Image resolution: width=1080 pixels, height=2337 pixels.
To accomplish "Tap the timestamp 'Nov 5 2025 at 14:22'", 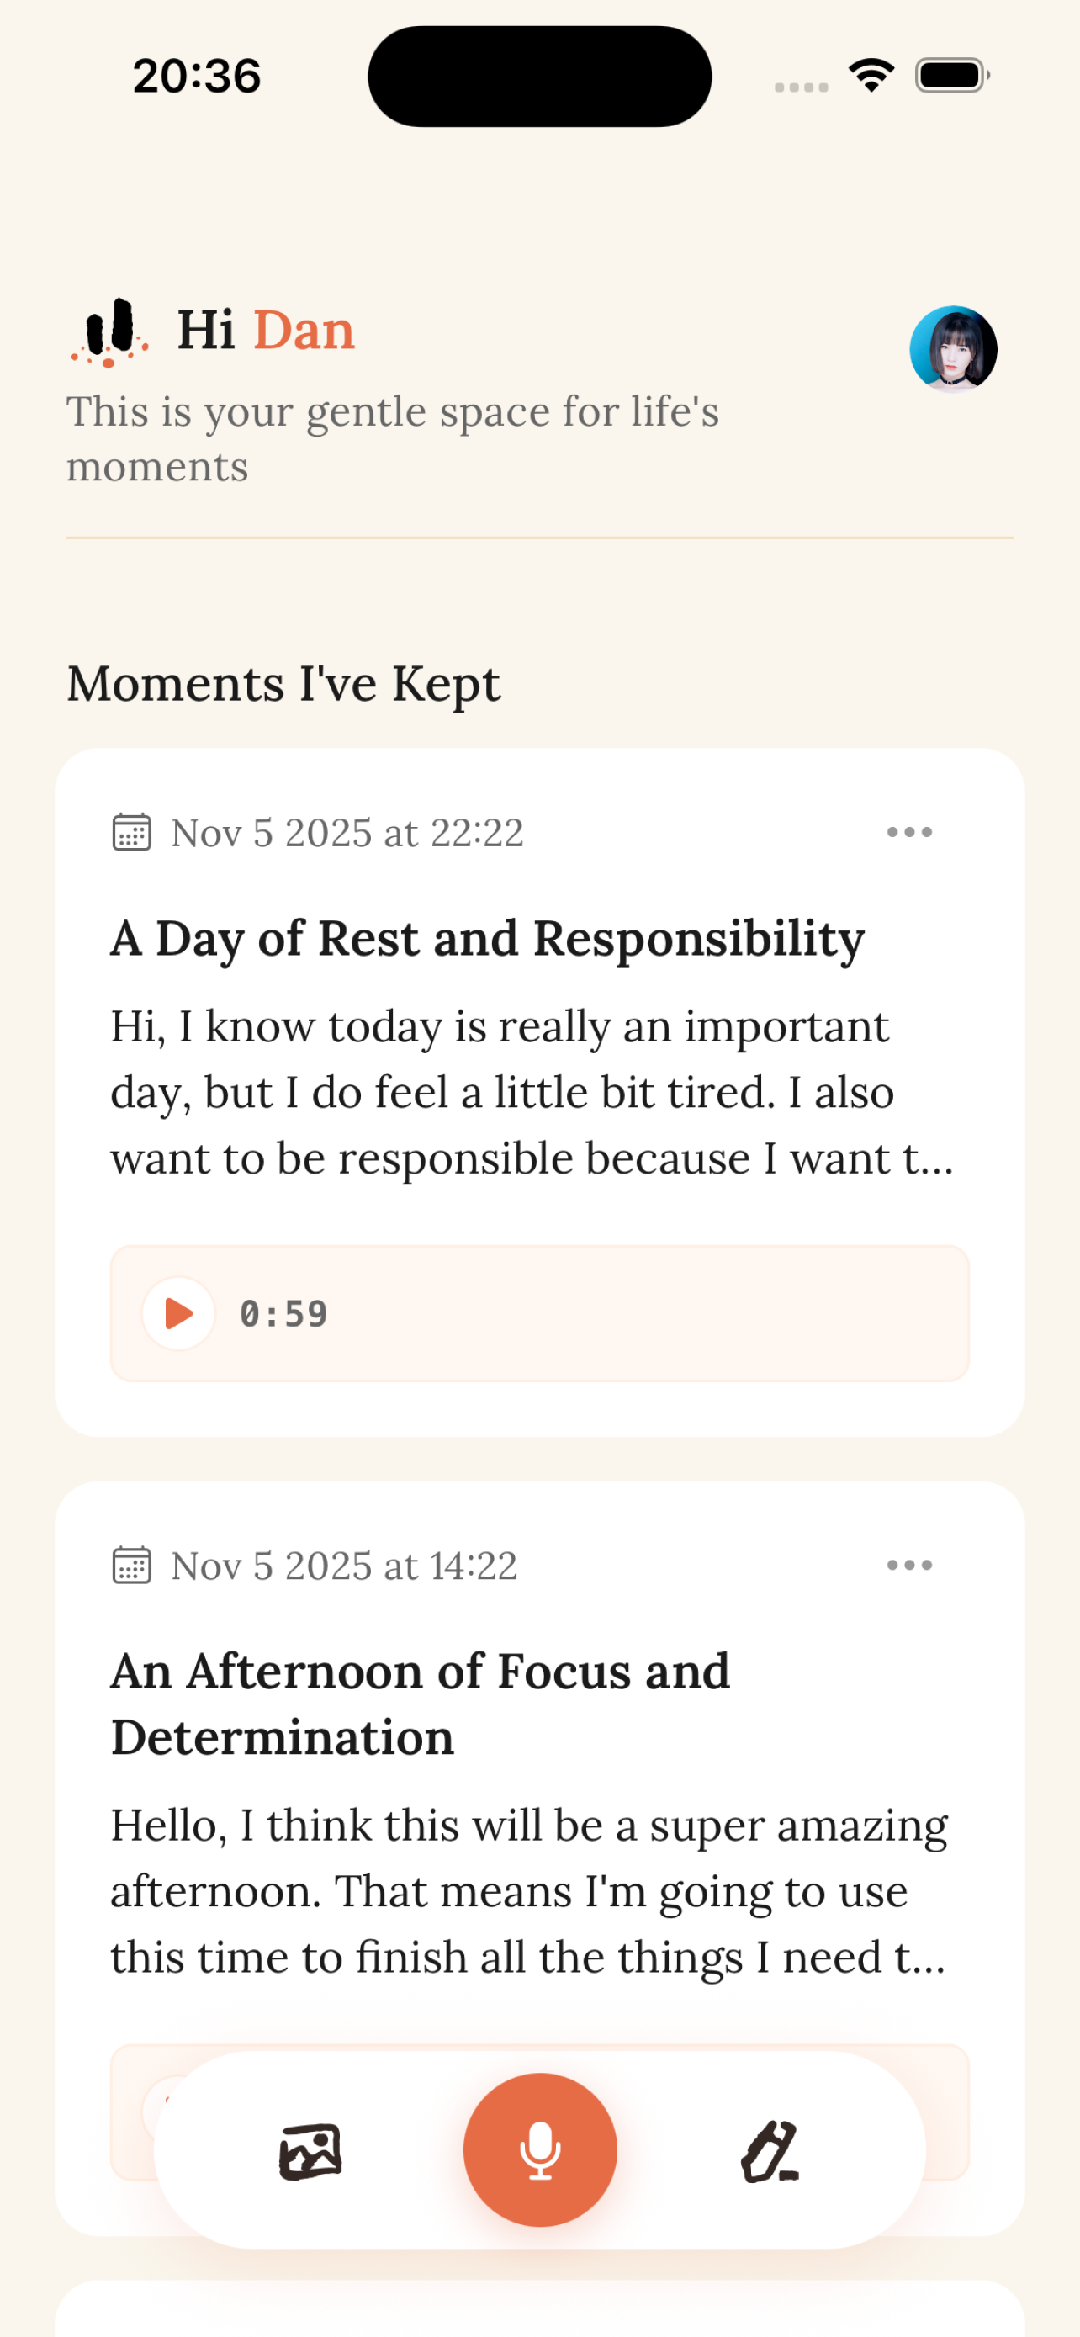I will point(343,1564).
